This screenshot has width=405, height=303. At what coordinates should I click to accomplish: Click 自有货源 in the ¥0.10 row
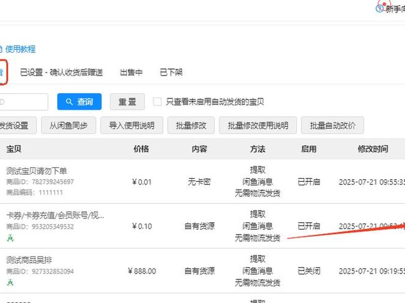(199, 226)
